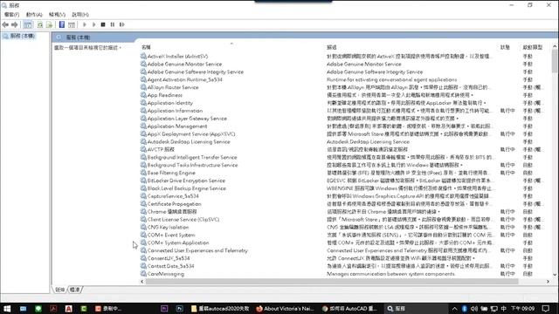
Task: Click the gear icon beside Base Filtering Engine
Action: tap(143, 173)
